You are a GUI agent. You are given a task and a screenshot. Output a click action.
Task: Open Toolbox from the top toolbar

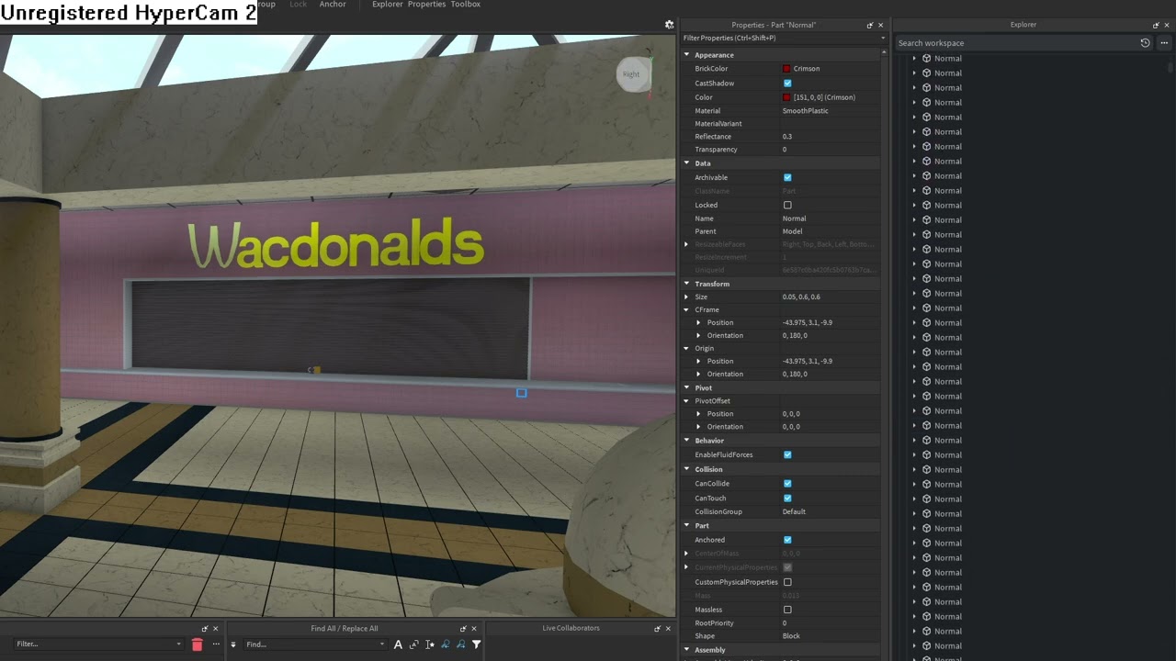466,5
